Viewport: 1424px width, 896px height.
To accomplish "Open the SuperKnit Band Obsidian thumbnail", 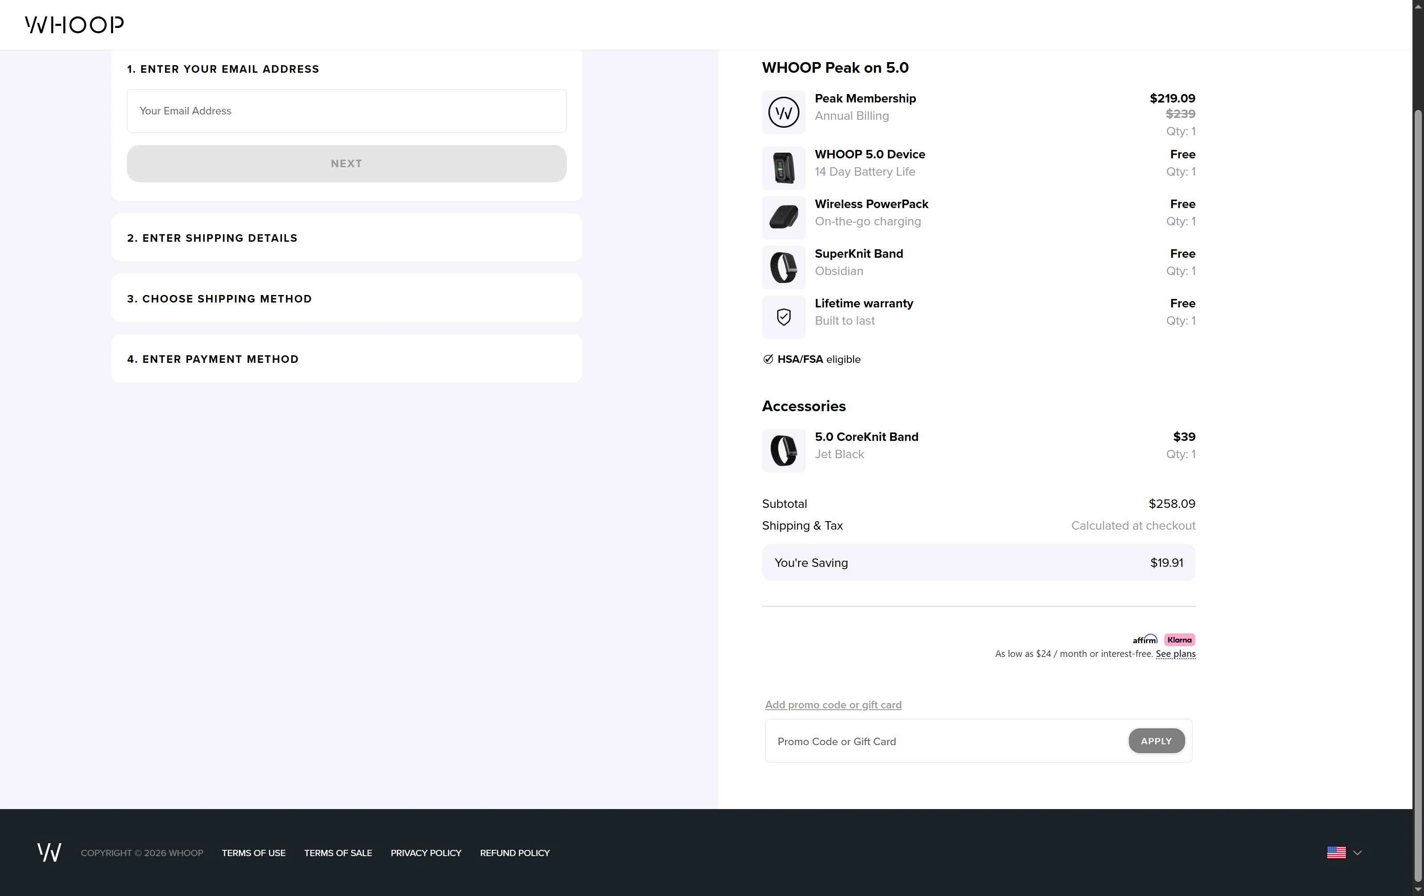I will point(783,267).
